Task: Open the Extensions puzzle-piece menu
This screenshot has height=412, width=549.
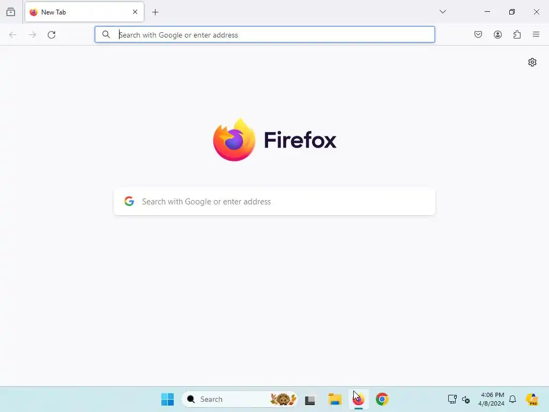Action: click(x=517, y=34)
